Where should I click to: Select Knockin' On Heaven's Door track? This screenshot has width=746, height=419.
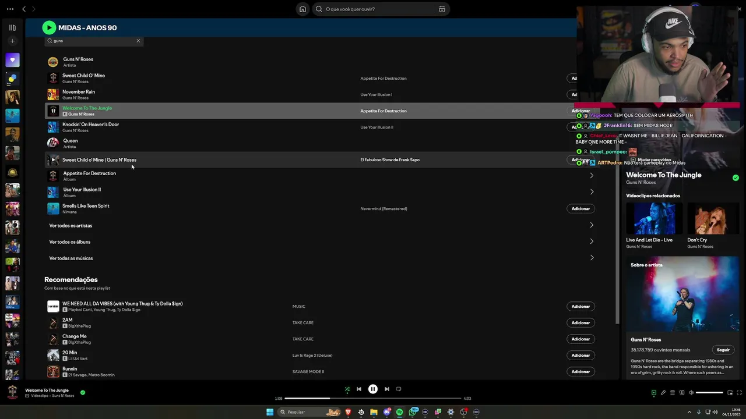90,125
